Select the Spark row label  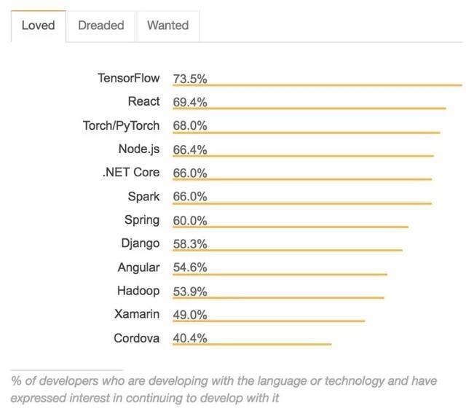coord(144,197)
